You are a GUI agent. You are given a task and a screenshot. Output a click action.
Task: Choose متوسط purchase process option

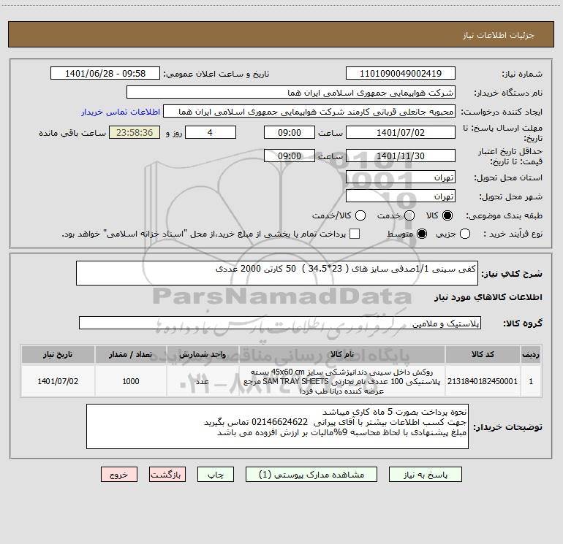point(422,234)
